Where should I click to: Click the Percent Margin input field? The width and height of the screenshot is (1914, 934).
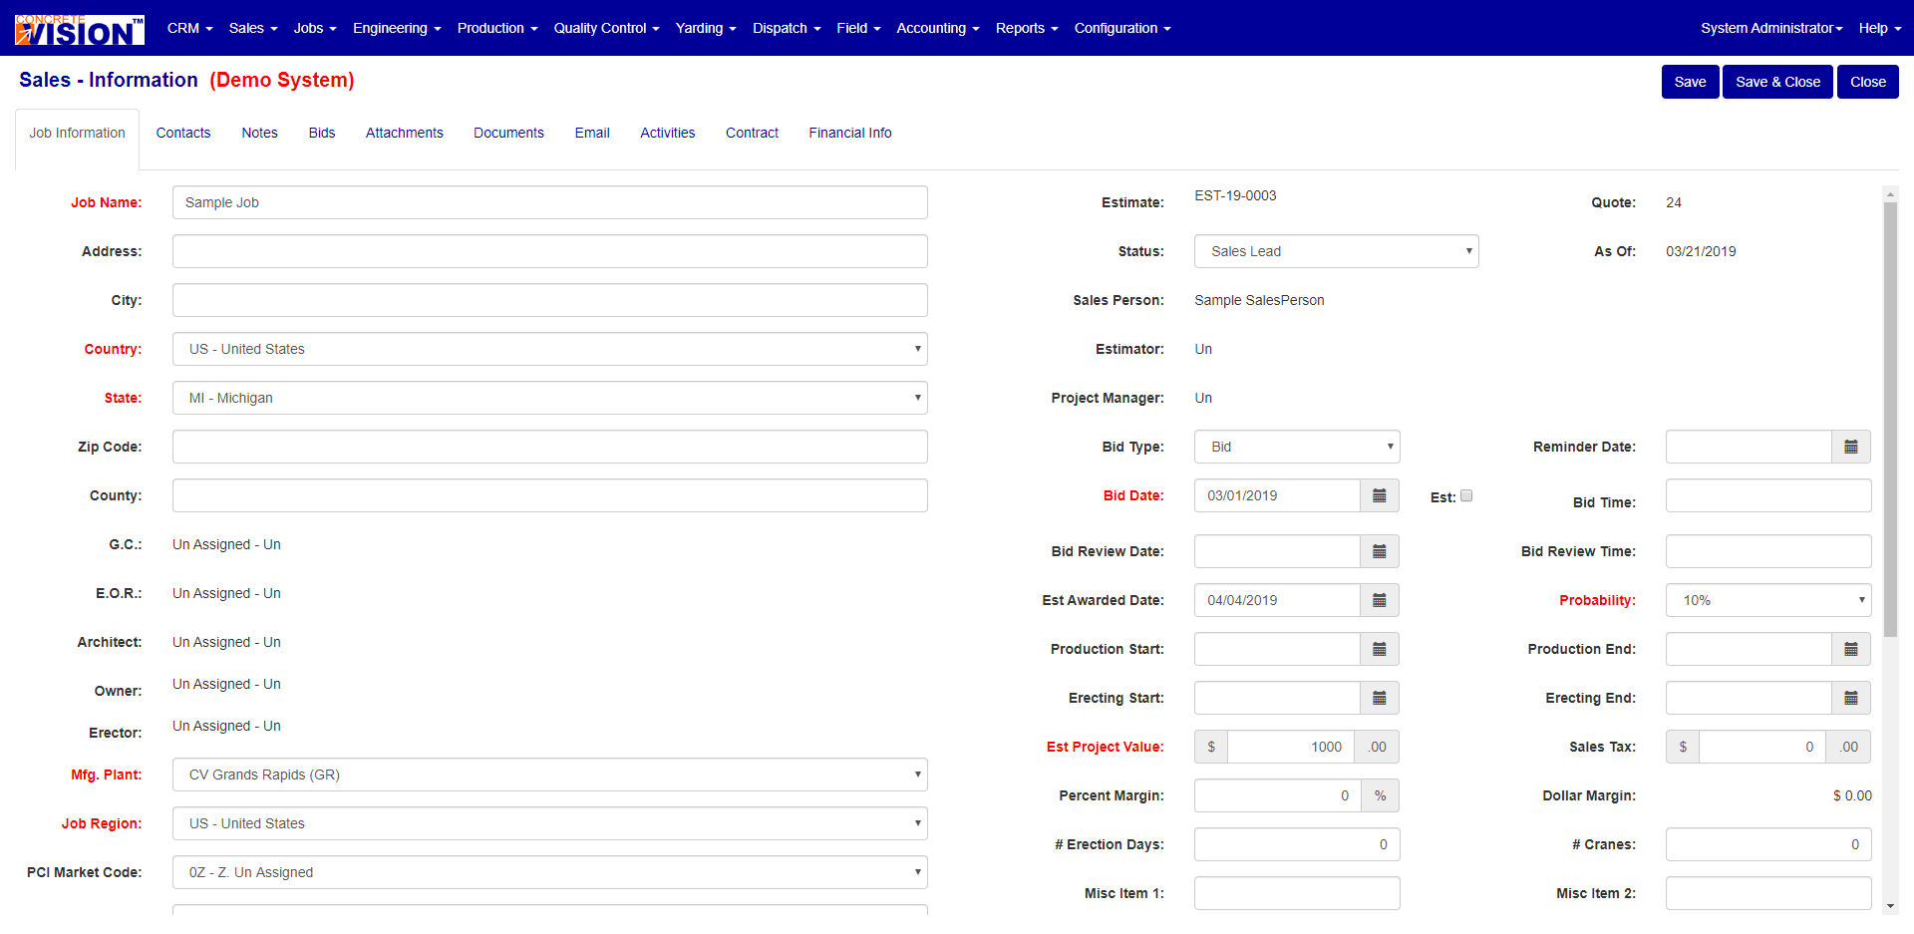[1277, 795]
